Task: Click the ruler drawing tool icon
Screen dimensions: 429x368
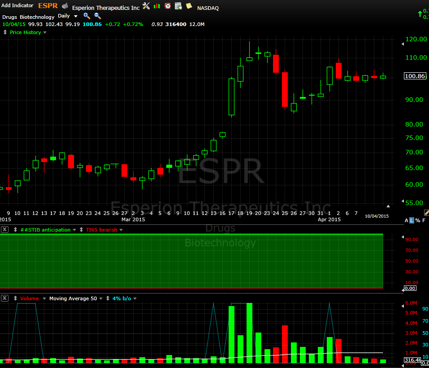Action: [426, 212]
